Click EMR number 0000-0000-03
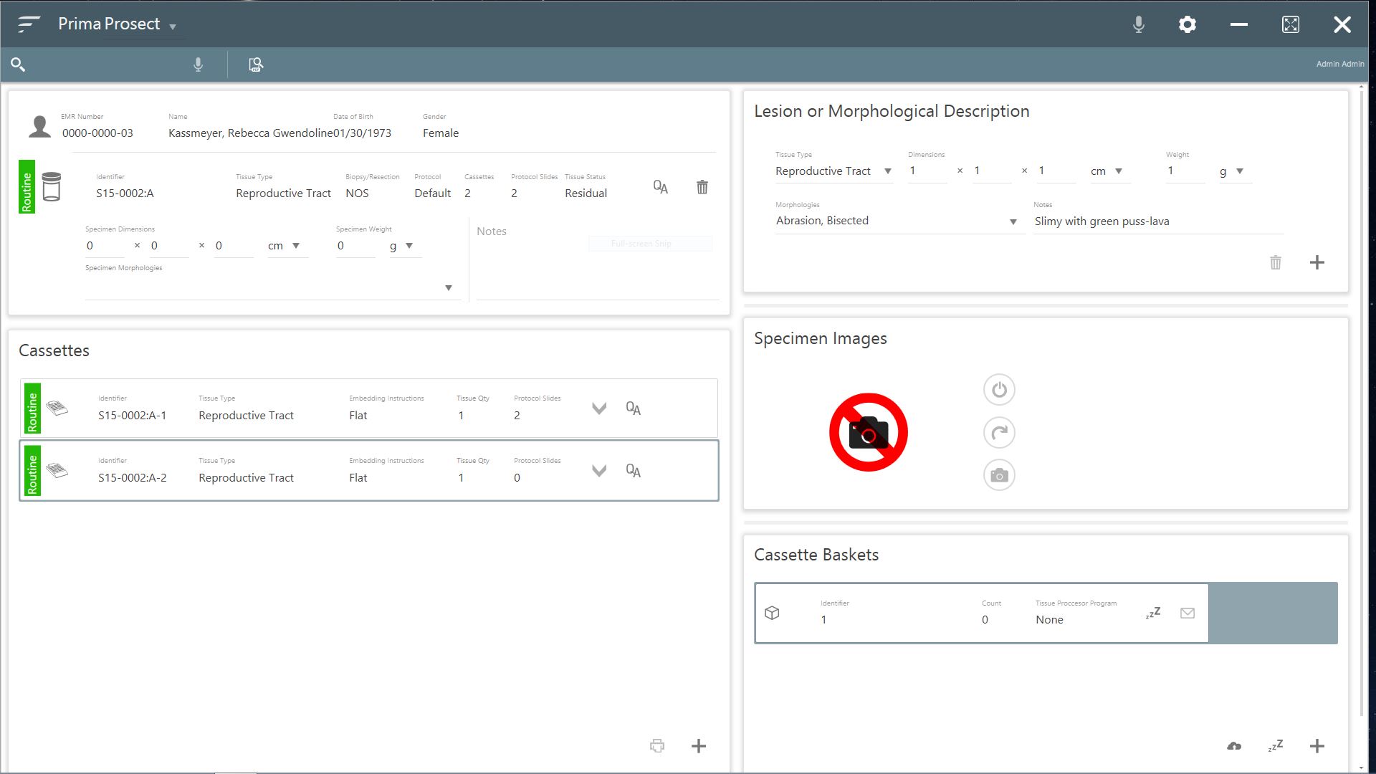 [x=97, y=133]
